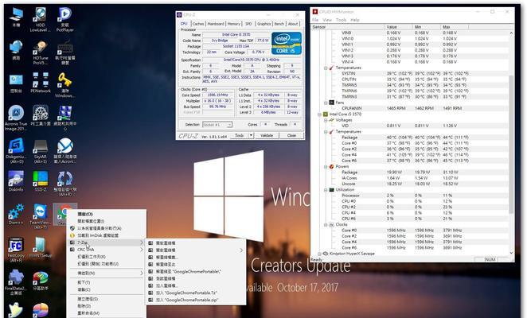The image size is (527, 318).
Task: Switch to the Bench tab in CPU-Z
Action: tap(279, 24)
